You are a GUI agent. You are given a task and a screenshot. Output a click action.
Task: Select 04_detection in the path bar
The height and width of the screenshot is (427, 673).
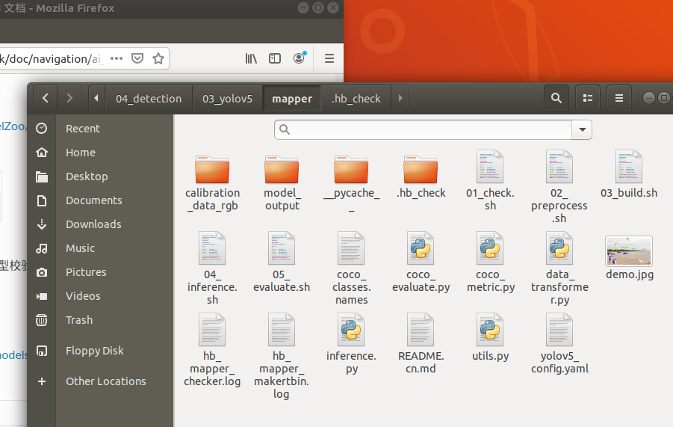point(149,99)
